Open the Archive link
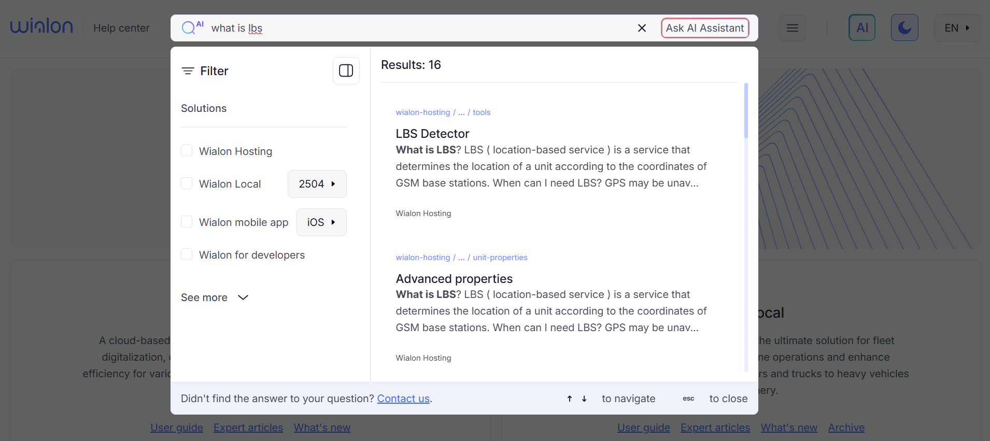Screen dimensions: 990x441 [x=846, y=428]
